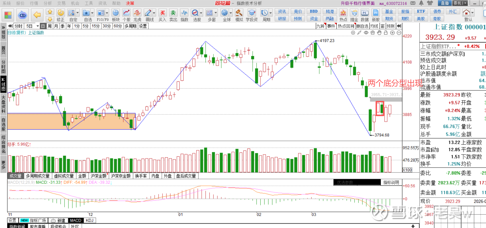Expand the 周期 cycle dropdown arrow
This screenshot has height=228, width=486.
point(271,13)
